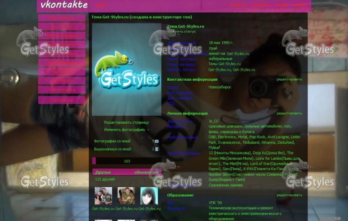Click Rihanna in favorite music
The image size is (348, 221).
tap(268, 142)
